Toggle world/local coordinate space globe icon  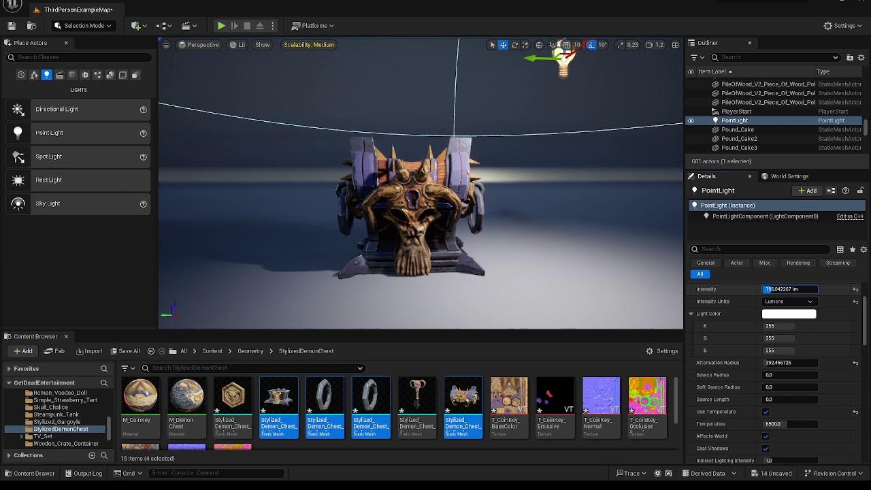tap(539, 45)
